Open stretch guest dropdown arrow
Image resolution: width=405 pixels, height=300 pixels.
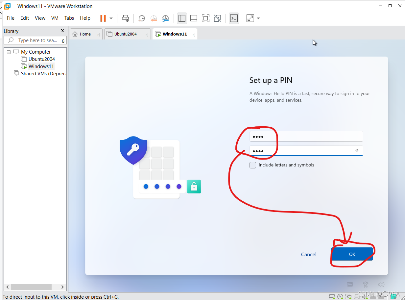(258, 18)
